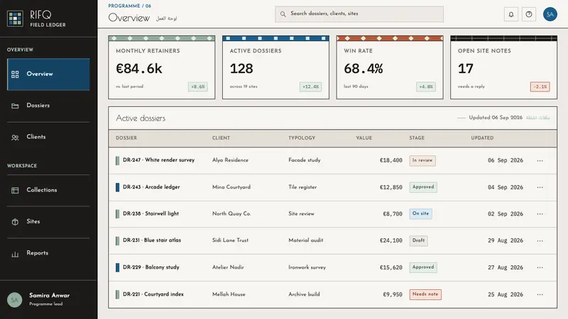Open row menu for DR-243 Arcade ledger
This screenshot has width=568, height=319.
[540, 187]
